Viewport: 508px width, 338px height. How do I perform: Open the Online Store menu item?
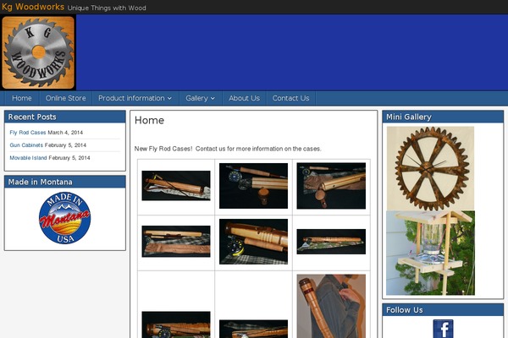(65, 98)
